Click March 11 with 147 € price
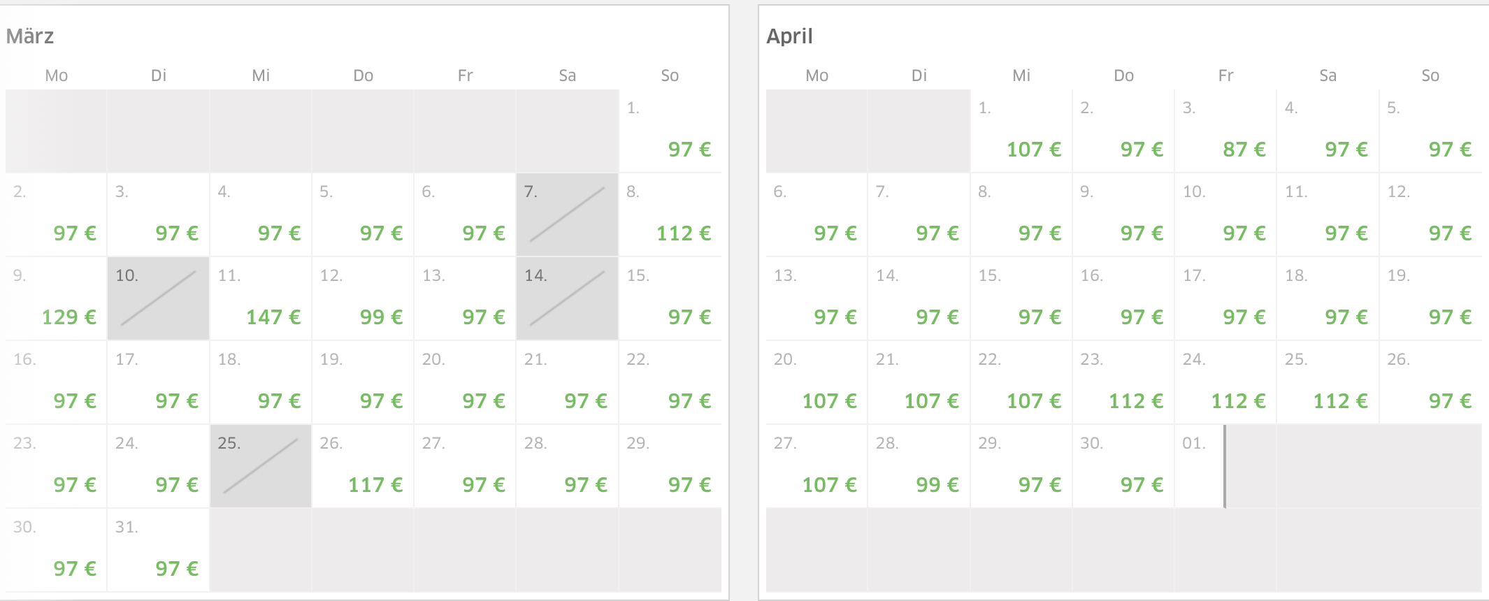Screen dimensions: 1489x601 click(x=260, y=299)
